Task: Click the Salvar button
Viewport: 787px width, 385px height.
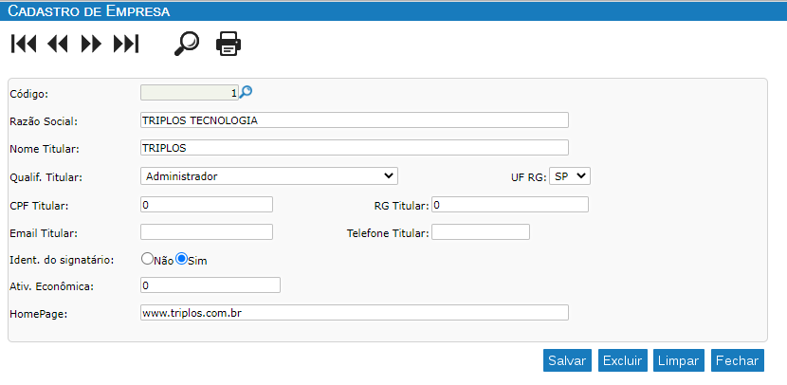Action: tap(567, 360)
